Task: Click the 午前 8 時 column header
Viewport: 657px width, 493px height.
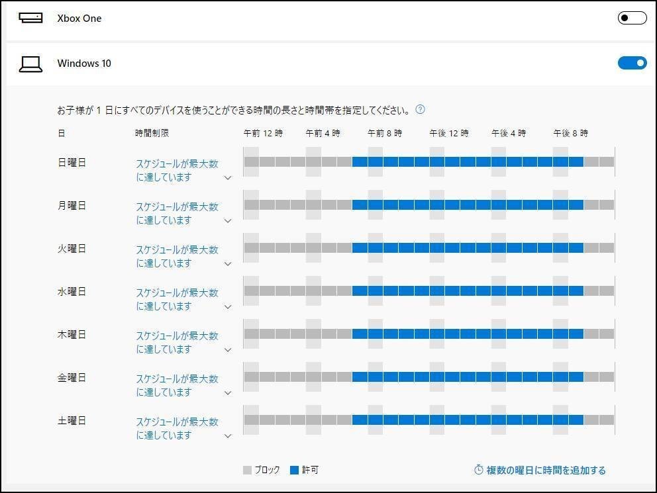Action: point(382,133)
